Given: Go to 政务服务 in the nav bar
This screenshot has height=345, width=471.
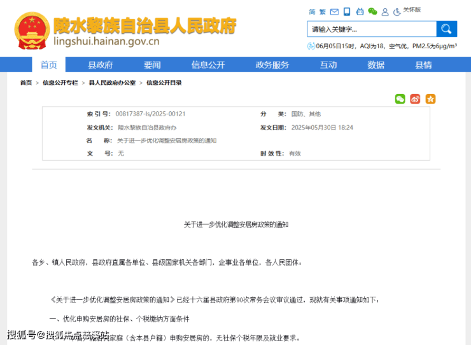Looking at the screenshot, I should [x=272, y=65].
